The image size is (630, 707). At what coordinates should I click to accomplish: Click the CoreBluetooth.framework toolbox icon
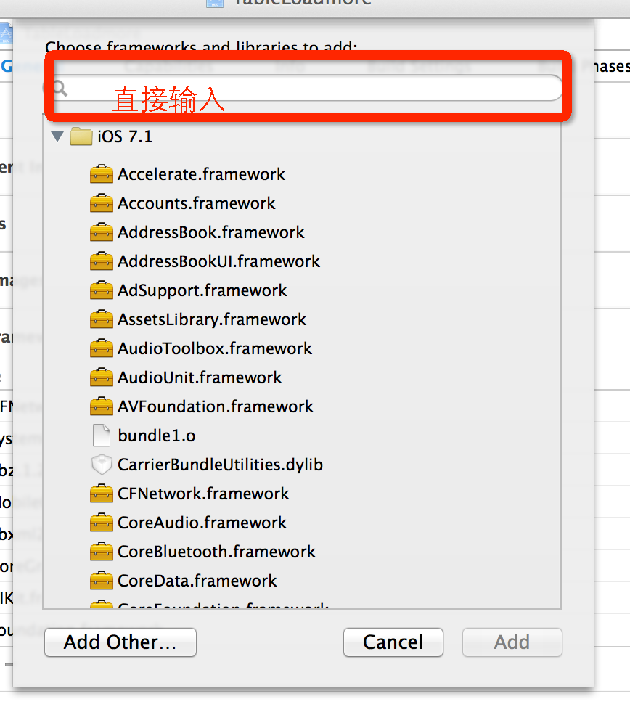point(102,552)
